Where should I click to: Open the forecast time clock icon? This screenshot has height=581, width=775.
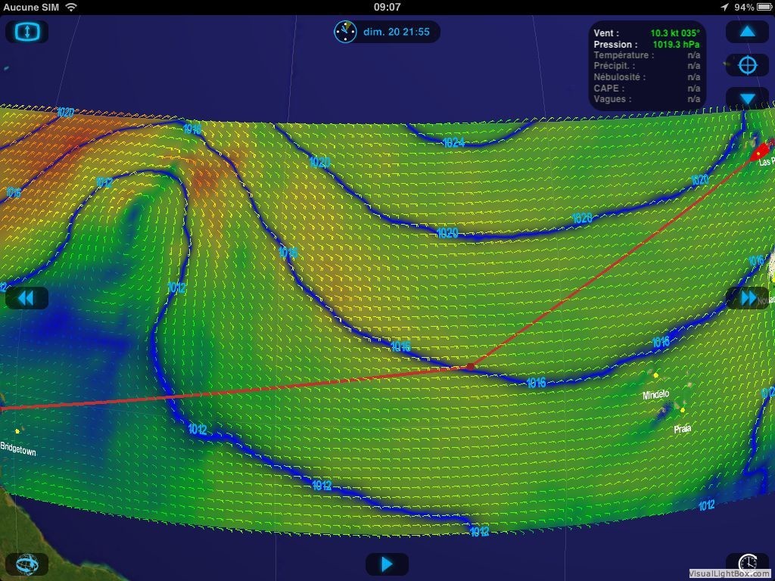click(345, 32)
